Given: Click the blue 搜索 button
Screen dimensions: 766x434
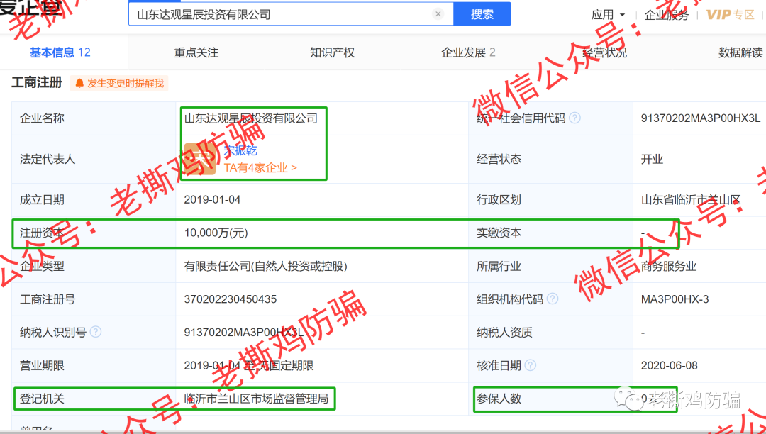Looking at the screenshot, I should (x=482, y=14).
